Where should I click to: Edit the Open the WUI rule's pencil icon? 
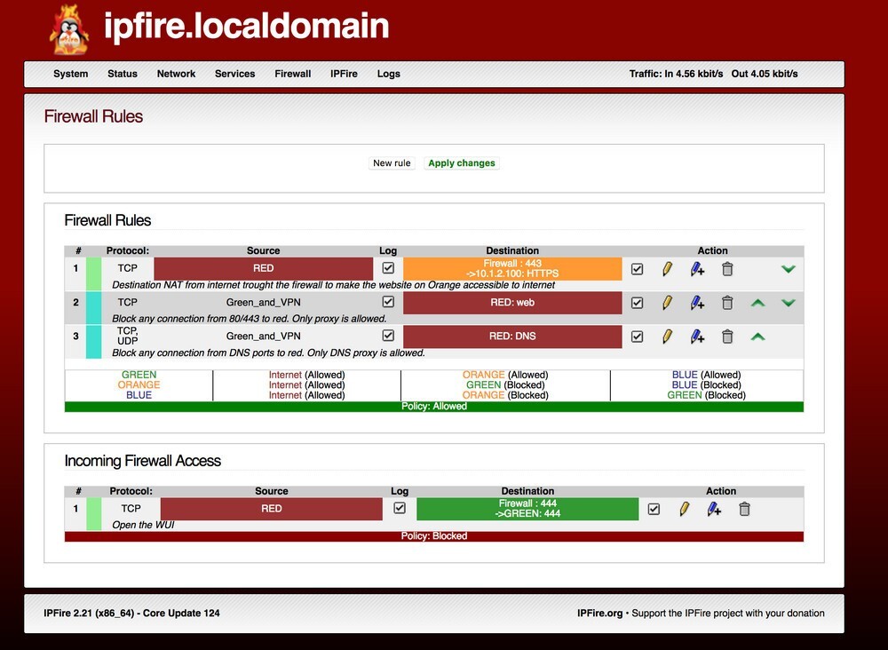click(683, 509)
